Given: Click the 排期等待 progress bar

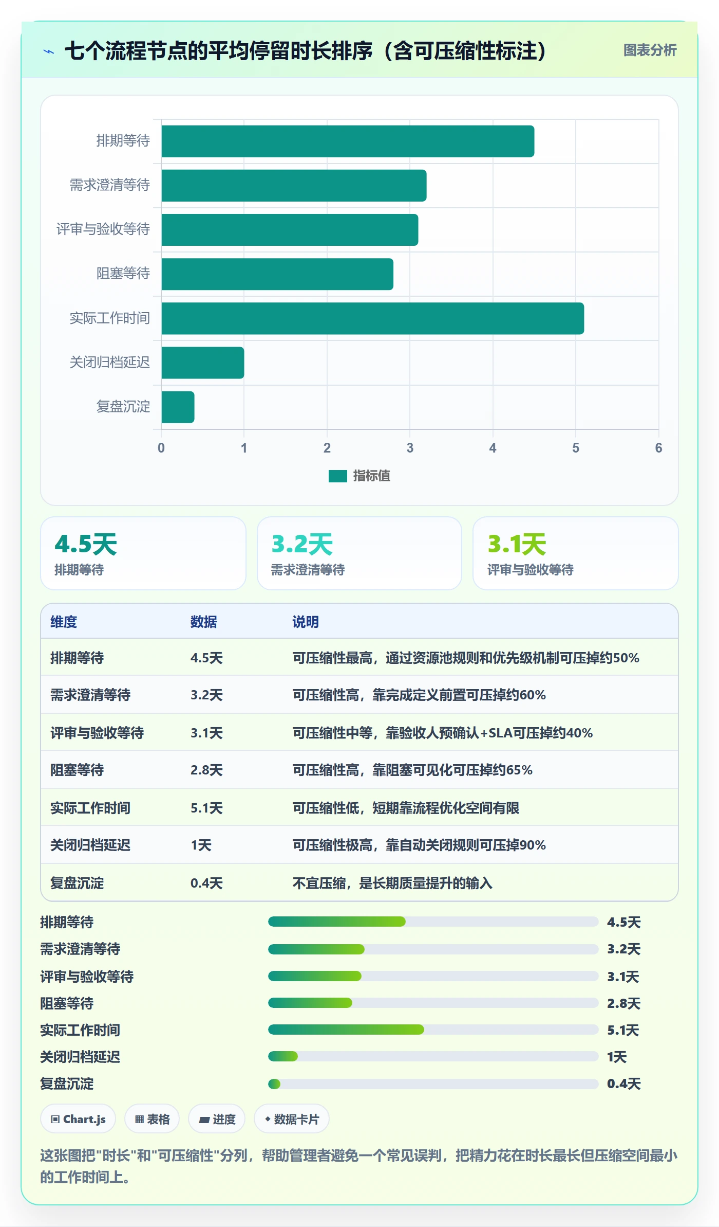Looking at the screenshot, I should click(x=433, y=922).
